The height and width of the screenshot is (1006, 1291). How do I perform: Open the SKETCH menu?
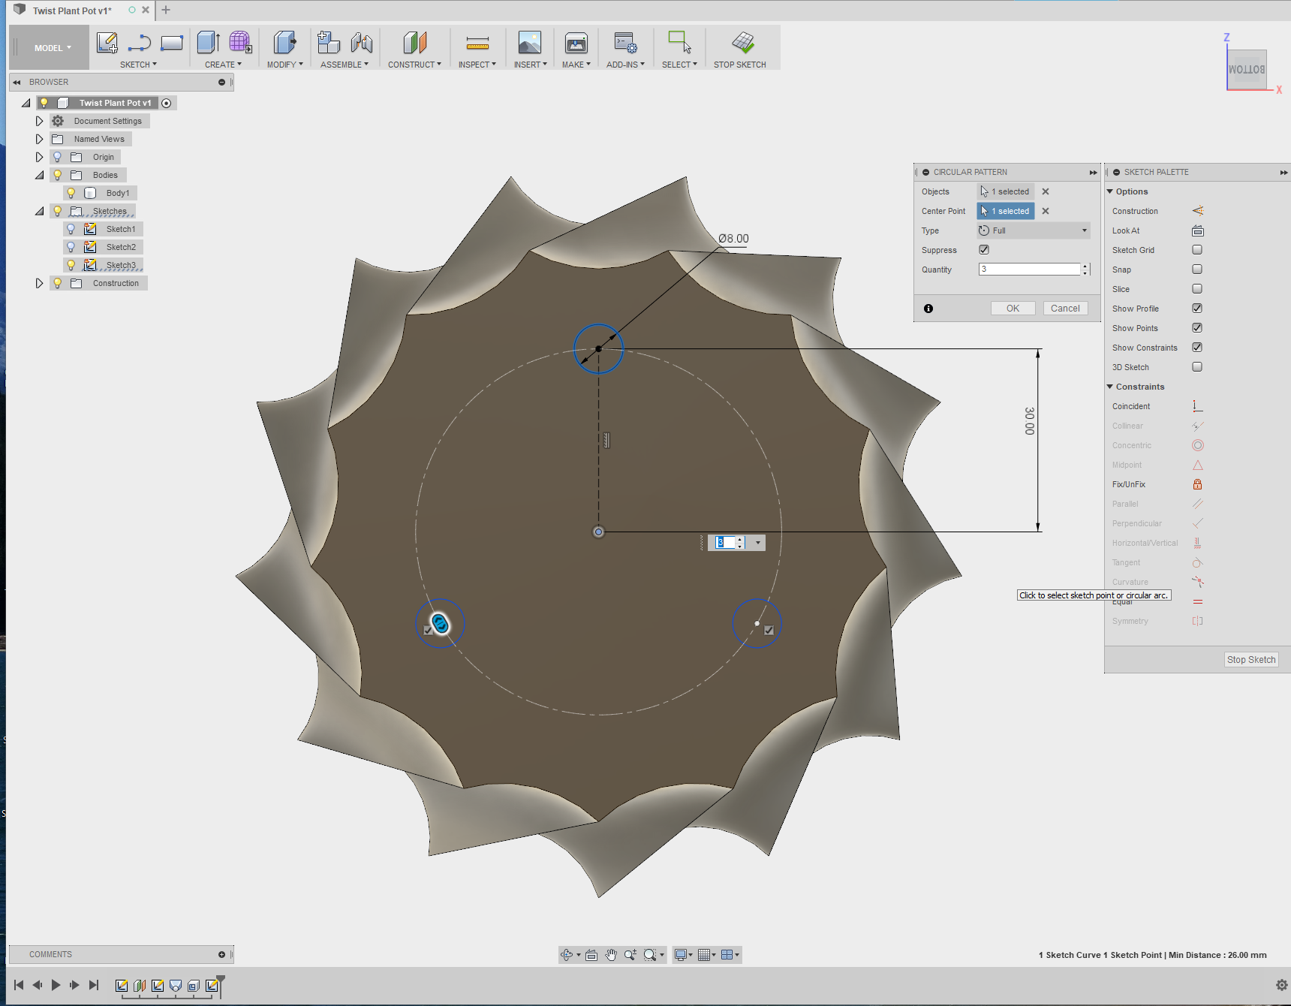click(x=138, y=65)
